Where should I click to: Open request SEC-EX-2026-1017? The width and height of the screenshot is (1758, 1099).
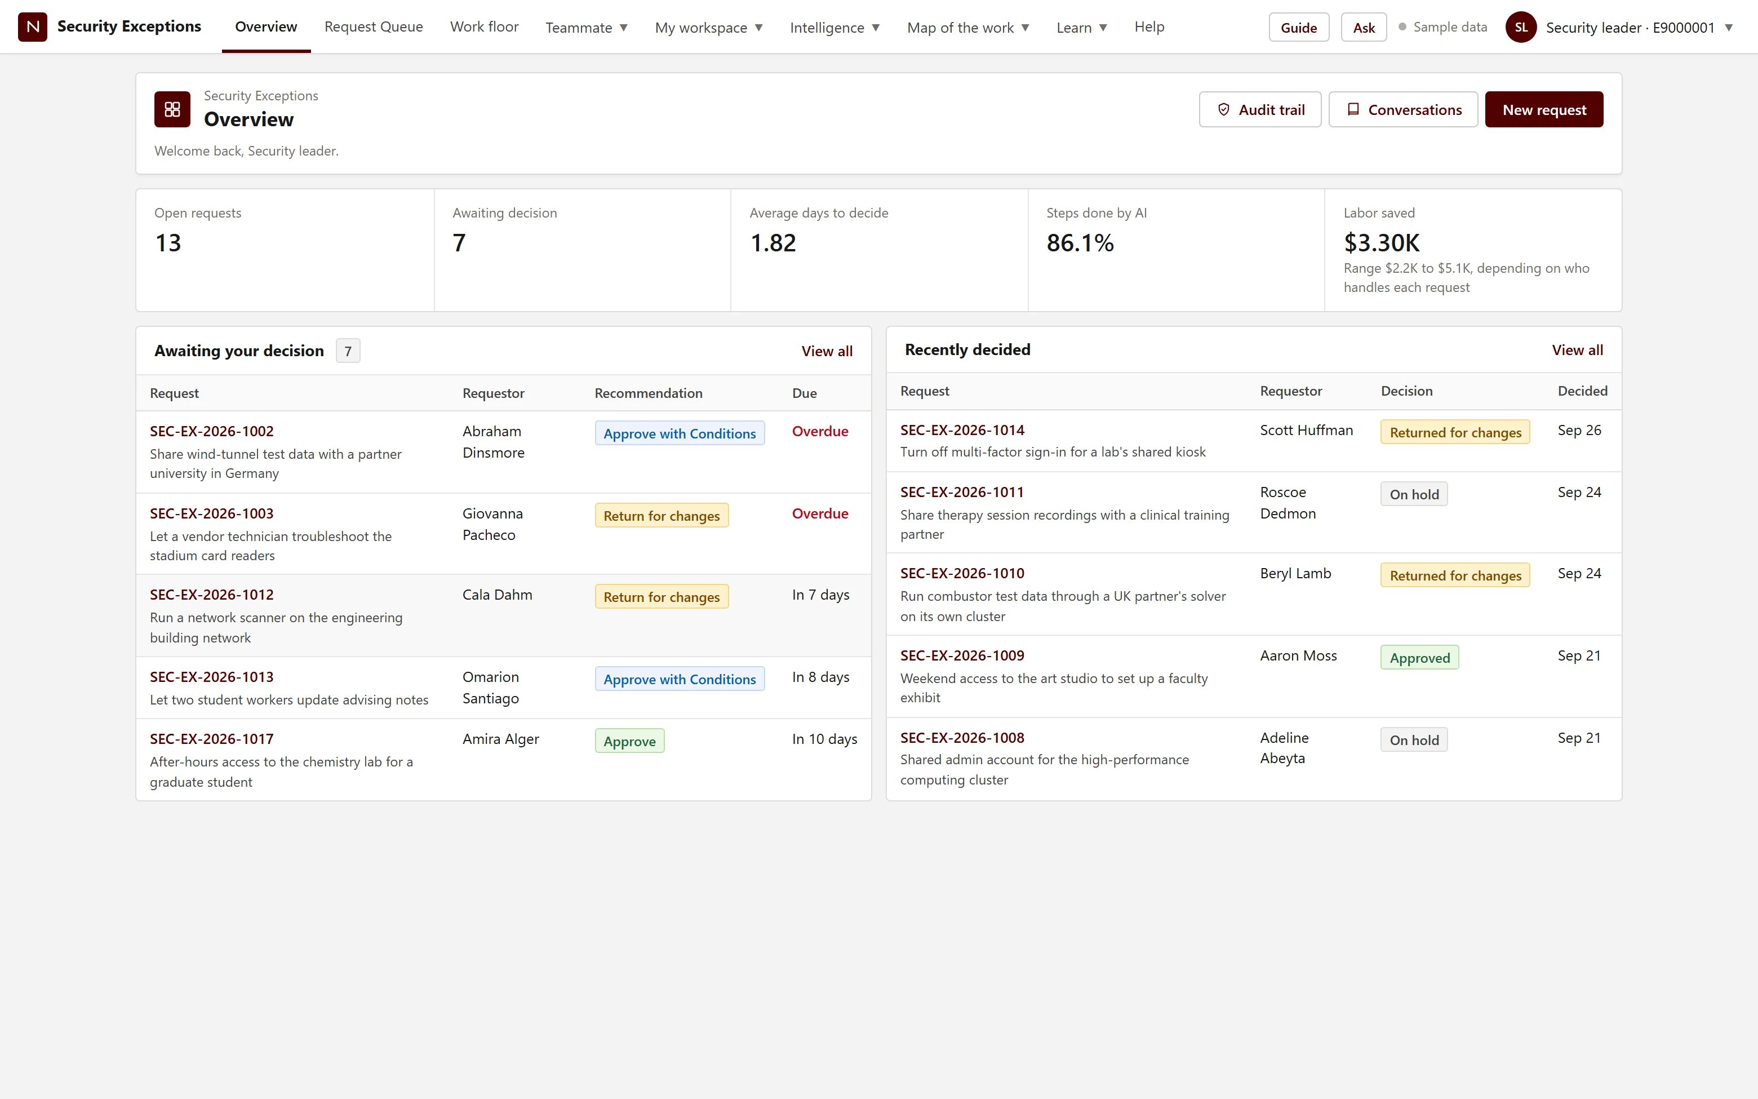[x=211, y=738]
